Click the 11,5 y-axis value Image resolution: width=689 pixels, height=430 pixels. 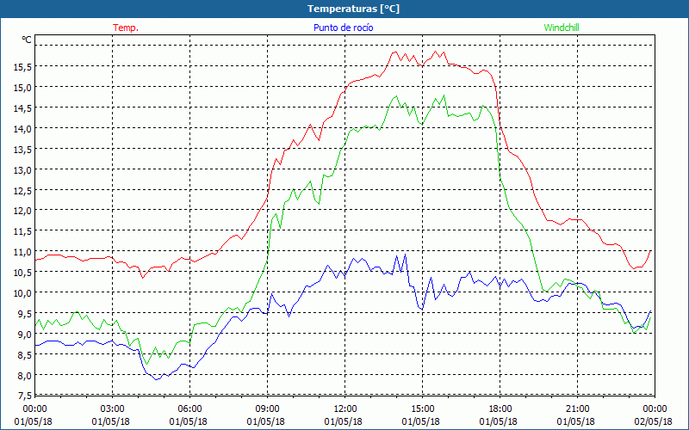click(x=22, y=231)
